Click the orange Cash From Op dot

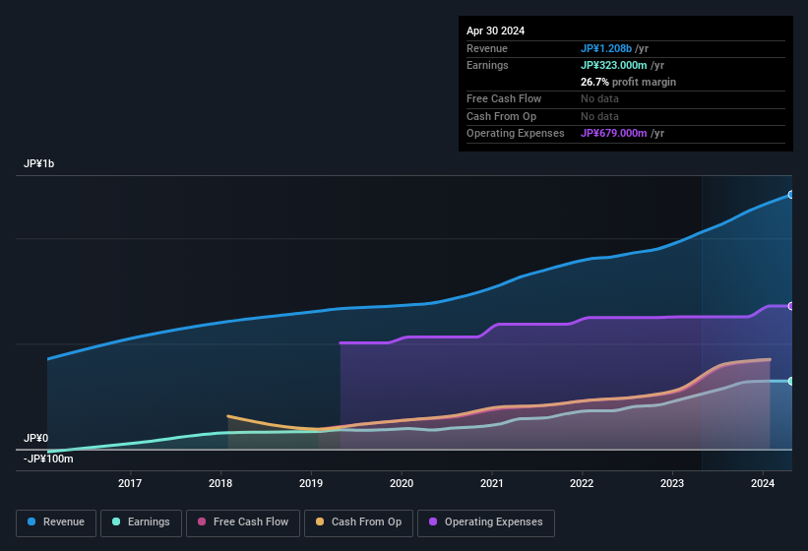coord(320,522)
